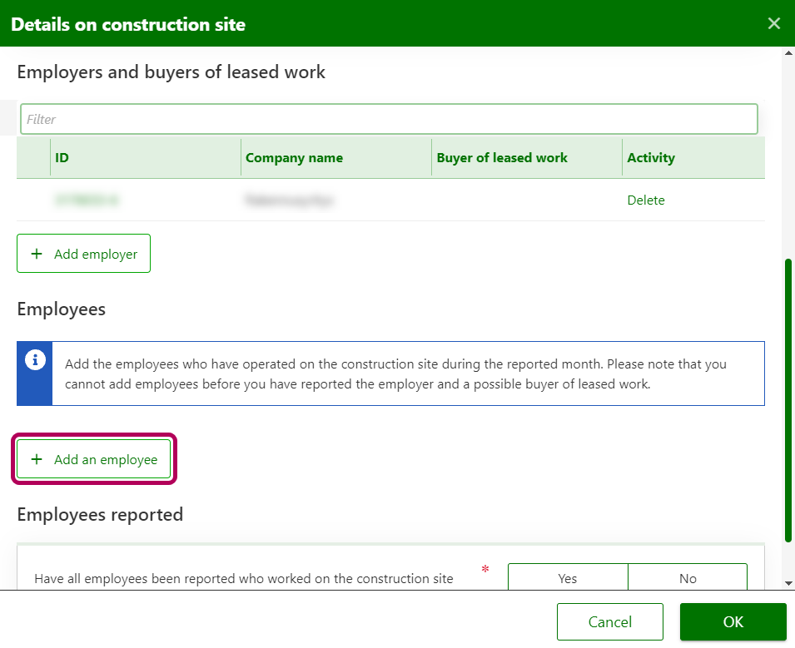Click the Buyer of leased work header
Image resolution: width=795 pixels, height=648 pixels.
[x=502, y=158]
